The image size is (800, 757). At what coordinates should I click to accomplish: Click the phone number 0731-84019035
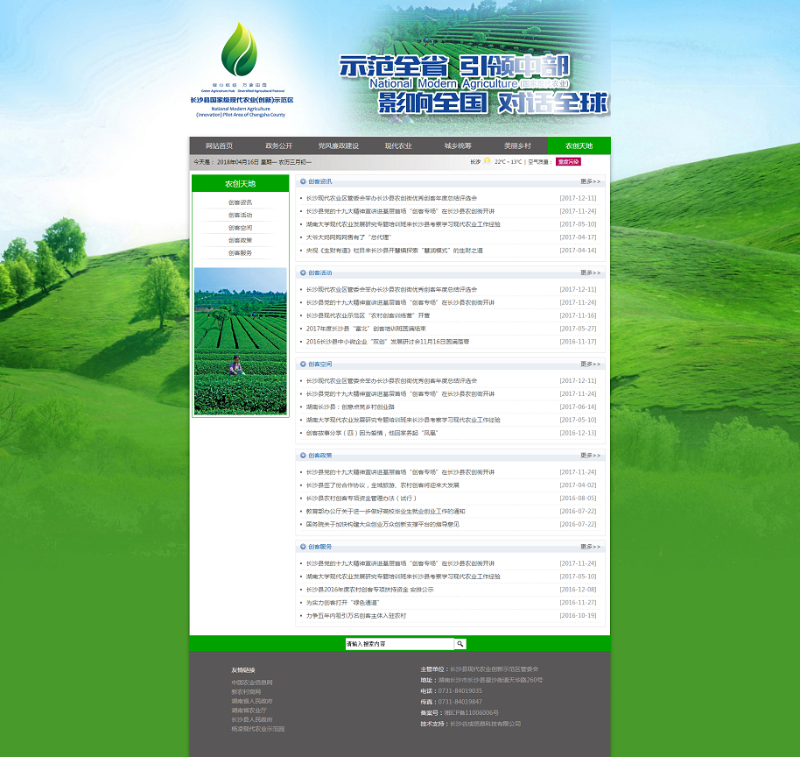point(460,690)
